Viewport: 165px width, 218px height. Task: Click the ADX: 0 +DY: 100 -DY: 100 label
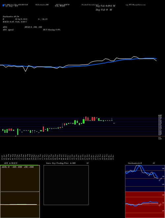(17, 167)
